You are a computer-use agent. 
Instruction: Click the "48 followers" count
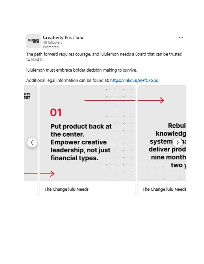pos(53,43)
